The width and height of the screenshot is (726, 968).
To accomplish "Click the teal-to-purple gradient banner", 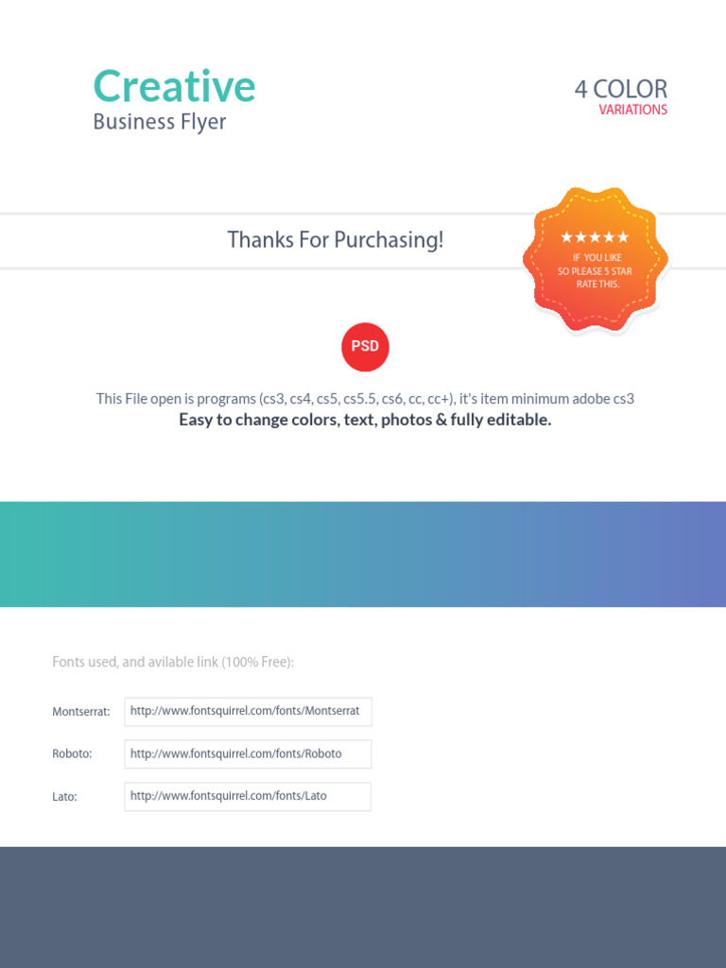I will tap(363, 554).
